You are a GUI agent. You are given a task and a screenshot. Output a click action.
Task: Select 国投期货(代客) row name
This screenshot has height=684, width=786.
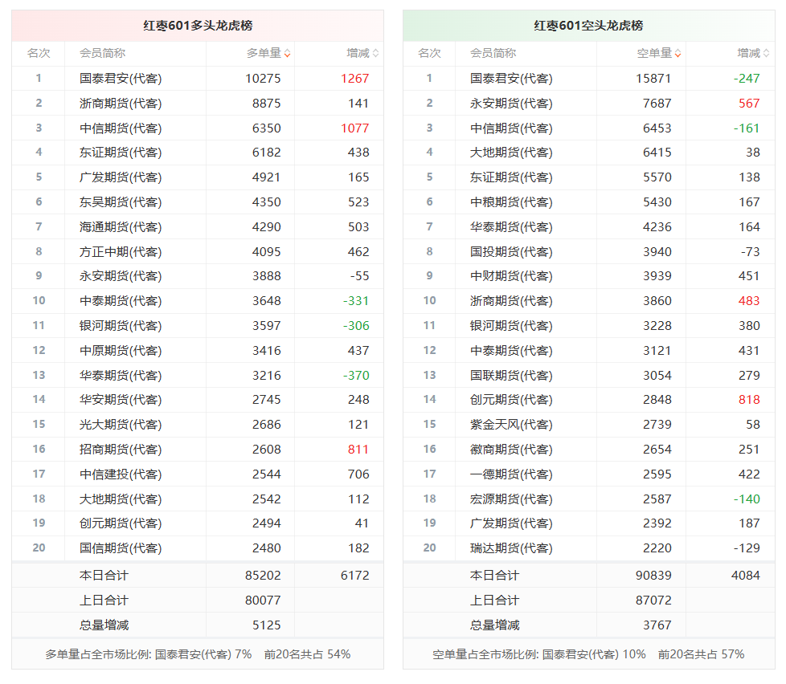pyautogui.click(x=511, y=252)
